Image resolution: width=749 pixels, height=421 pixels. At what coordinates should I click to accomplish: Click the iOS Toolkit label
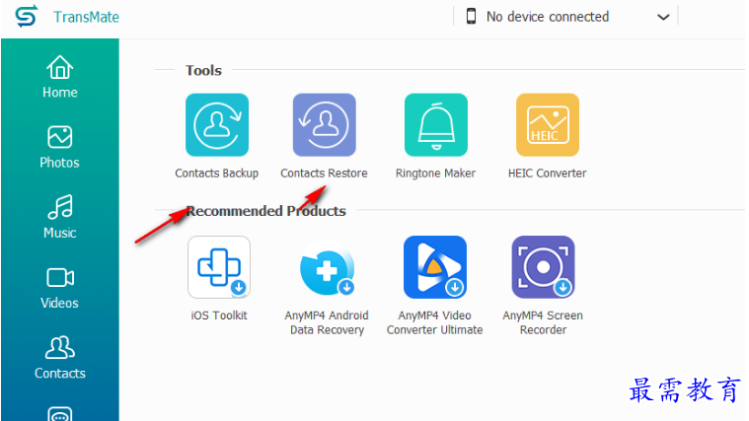pyautogui.click(x=219, y=316)
